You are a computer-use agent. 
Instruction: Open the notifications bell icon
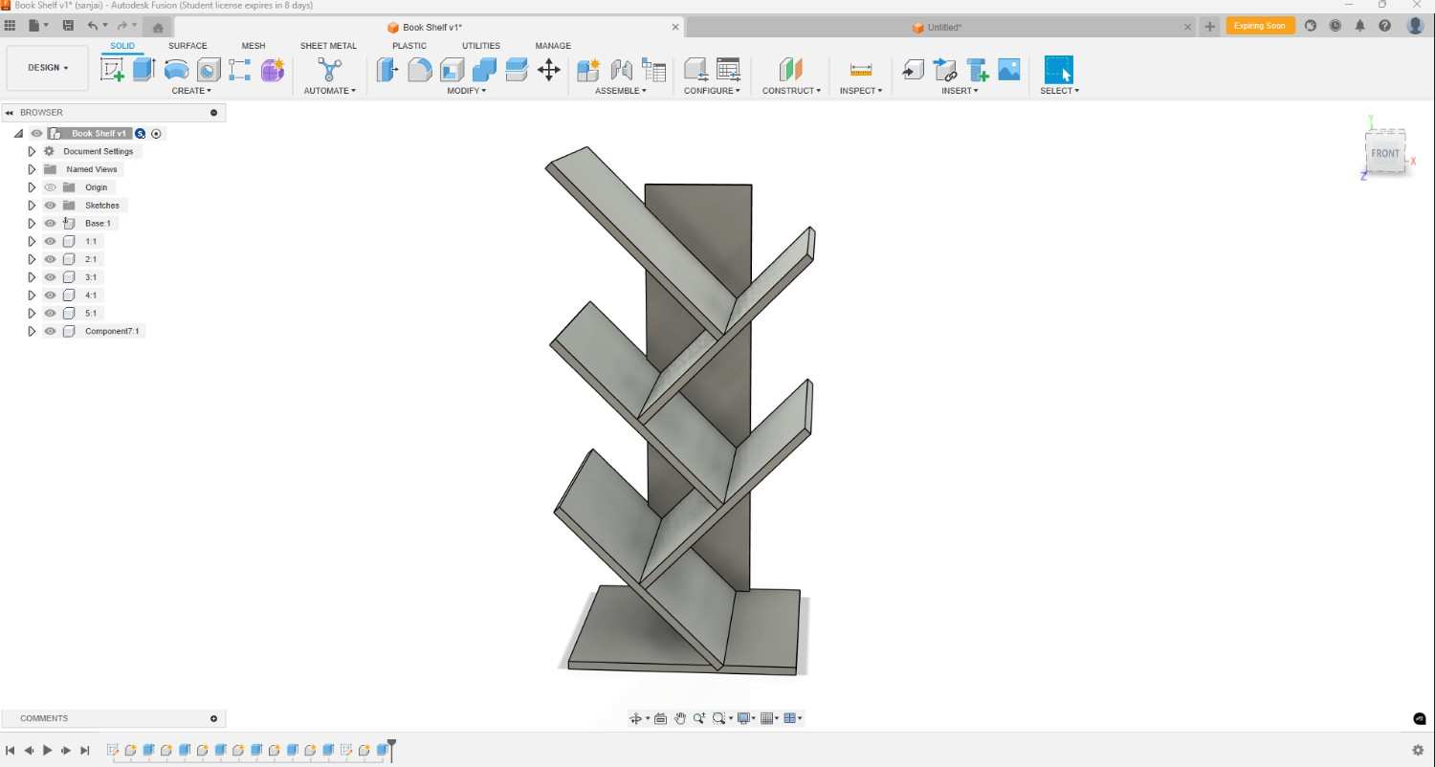(1359, 26)
